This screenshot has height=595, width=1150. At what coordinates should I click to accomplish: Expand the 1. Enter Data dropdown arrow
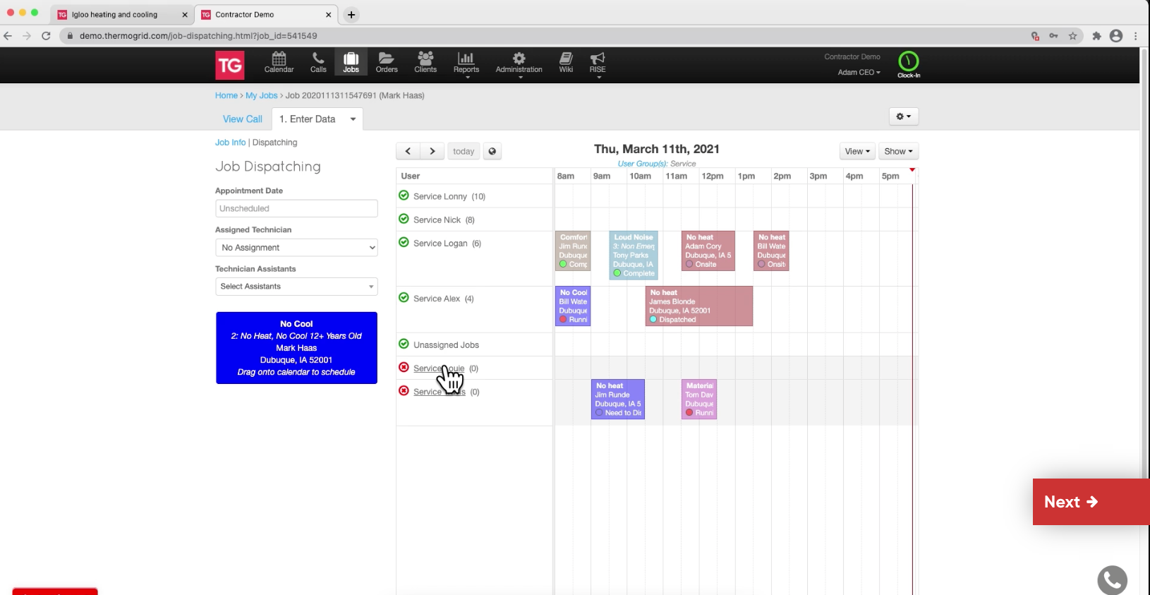(x=353, y=119)
